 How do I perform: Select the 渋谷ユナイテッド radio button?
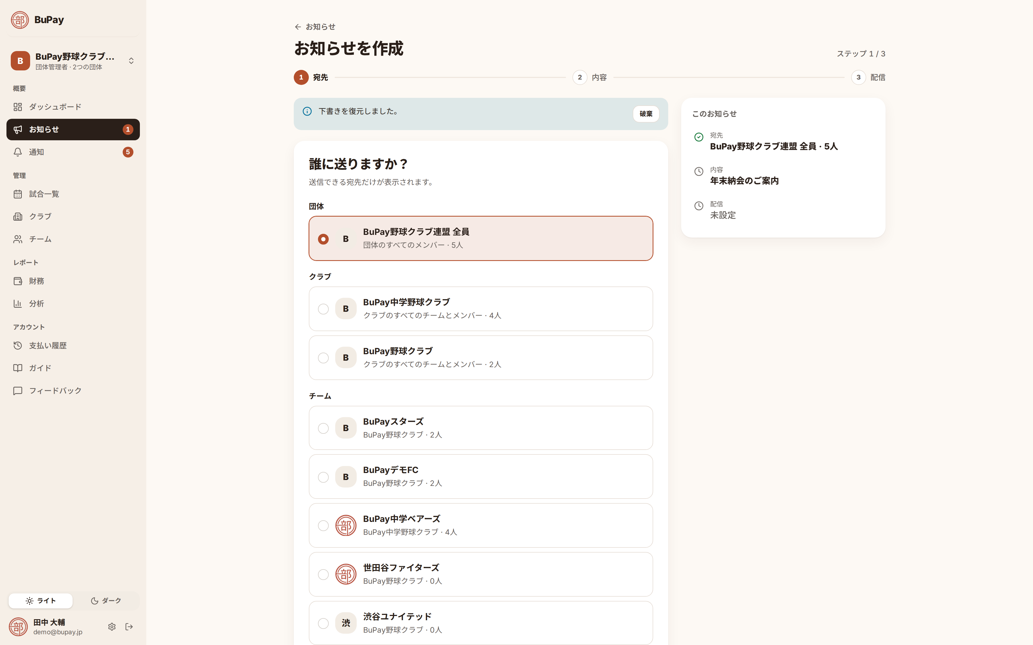click(323, 623)
